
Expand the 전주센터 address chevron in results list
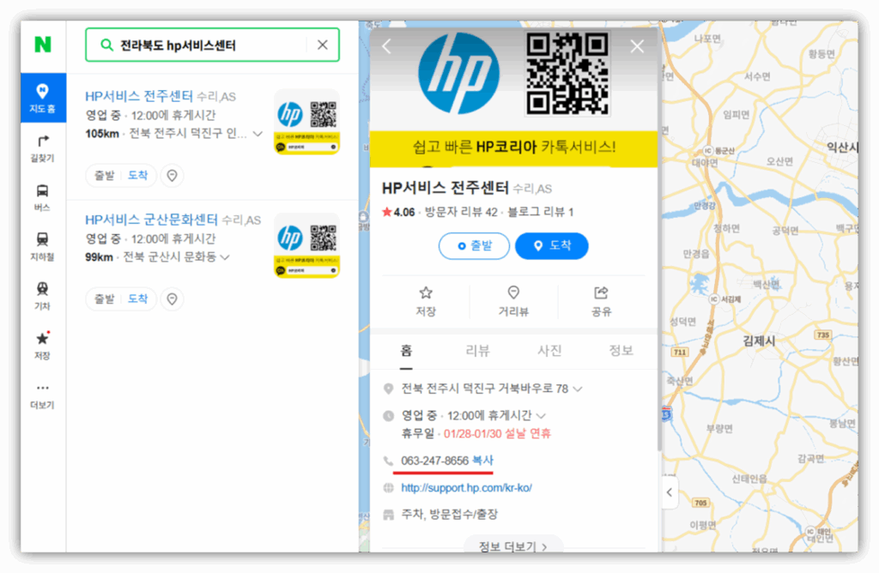point(258,135)
